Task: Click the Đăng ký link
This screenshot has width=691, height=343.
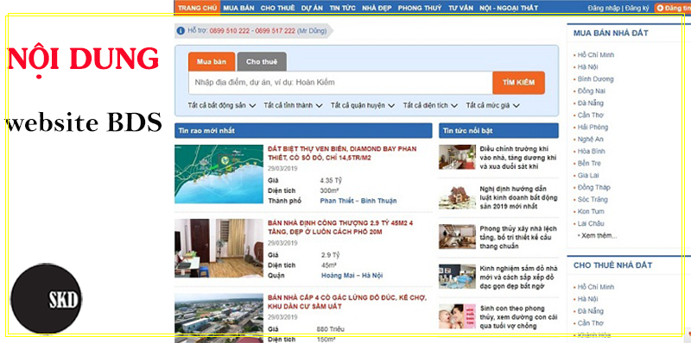Action: [637, 9]
